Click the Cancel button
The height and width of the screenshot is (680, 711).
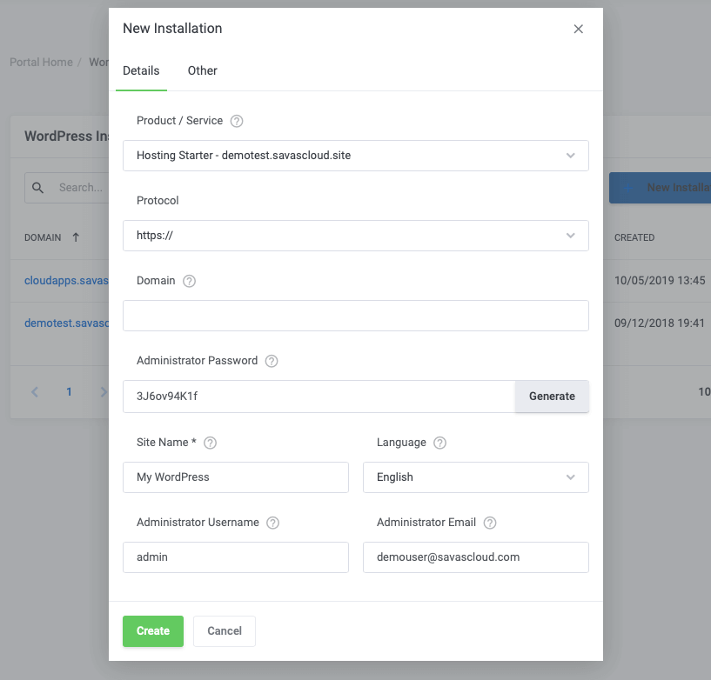(225, 631)
